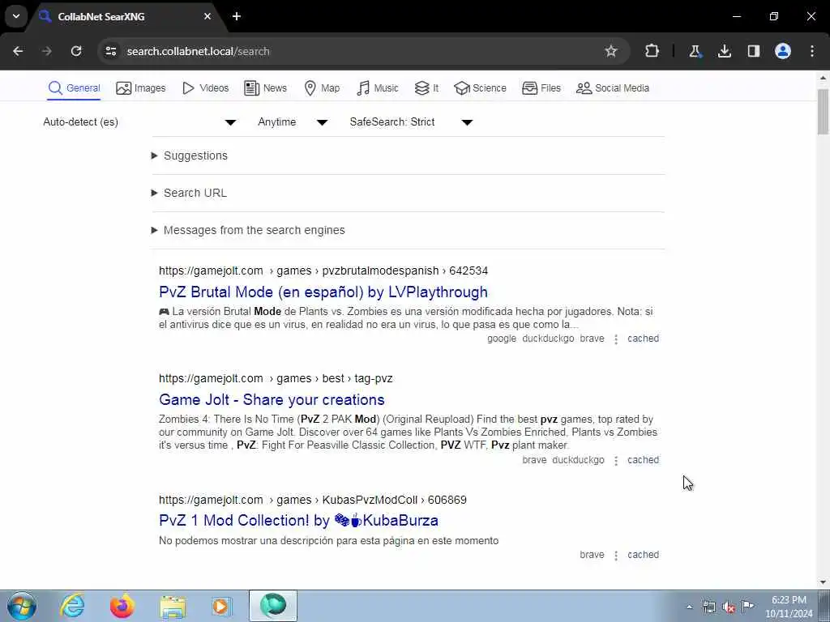Toggle the side panel icon

click(x=754, y=51)
